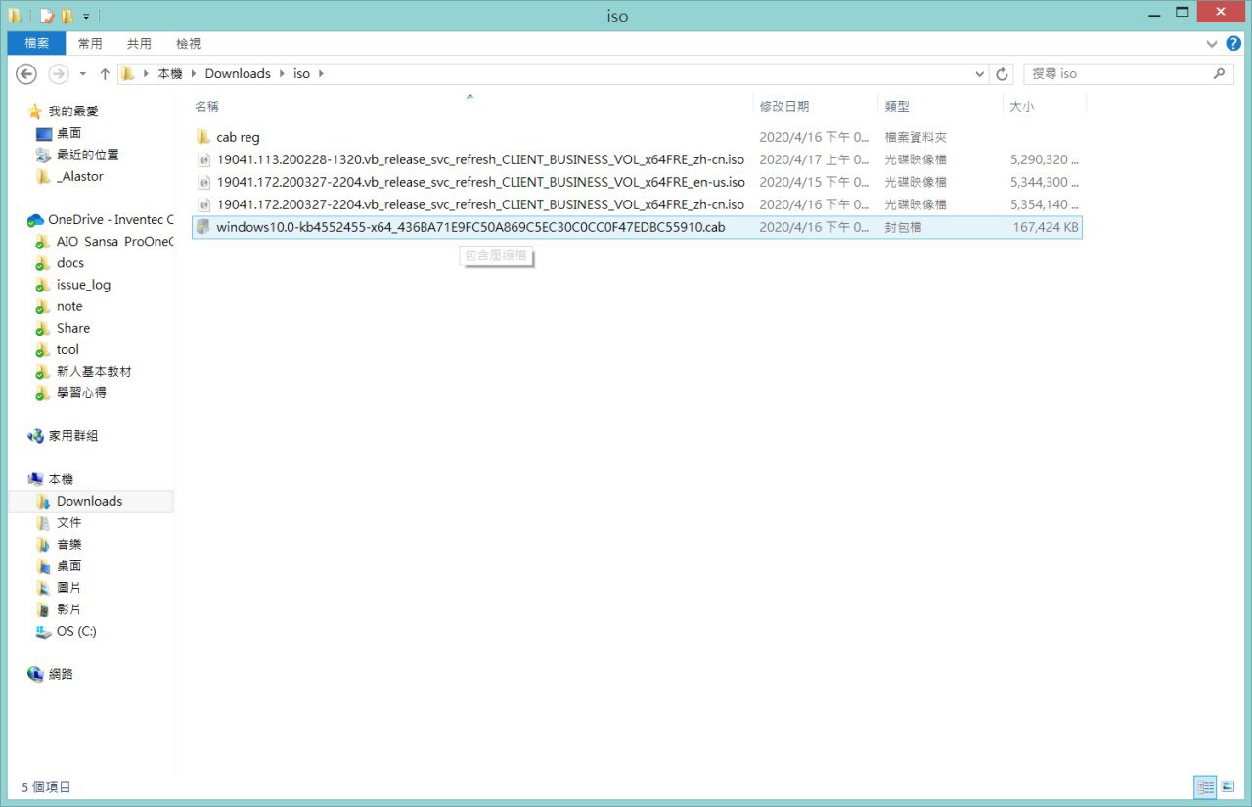Click Downloads in the address breadcrumb
The width and height of the screenshot is (1252, 807).
click(238, 74)
